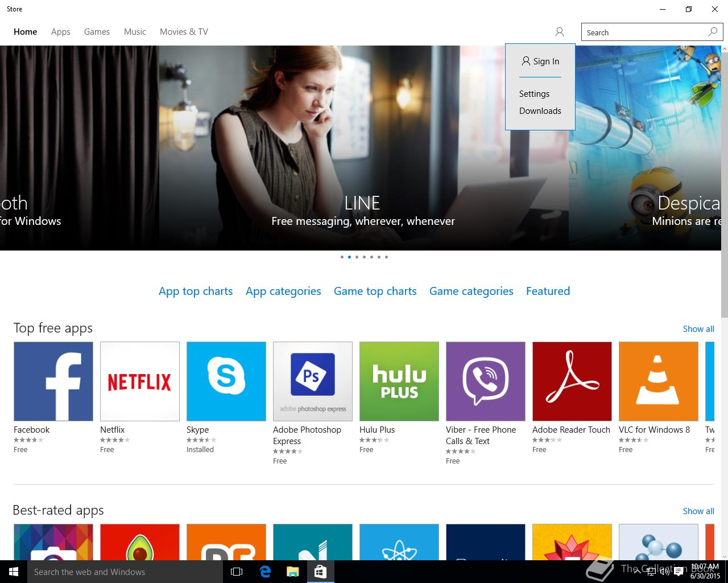Click the Store taskbar icon
Screen dimensions: 728x583
point(320,572)
